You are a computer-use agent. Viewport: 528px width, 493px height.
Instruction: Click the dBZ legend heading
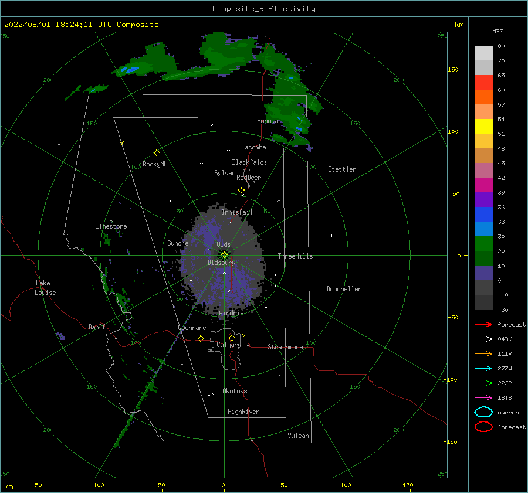pyautogui.click(x=497, y=31)
